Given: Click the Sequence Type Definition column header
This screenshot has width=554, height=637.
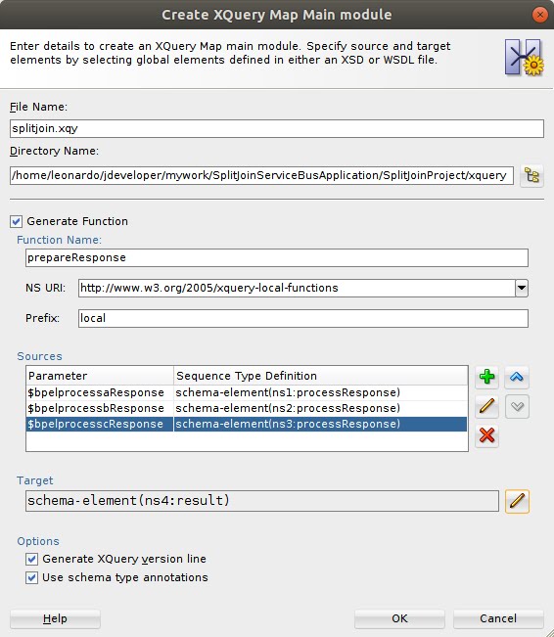Looking at the screenshot, I should [321, 376].
